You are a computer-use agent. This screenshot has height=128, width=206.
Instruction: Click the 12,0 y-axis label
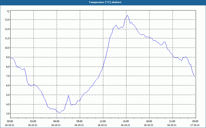7,29
